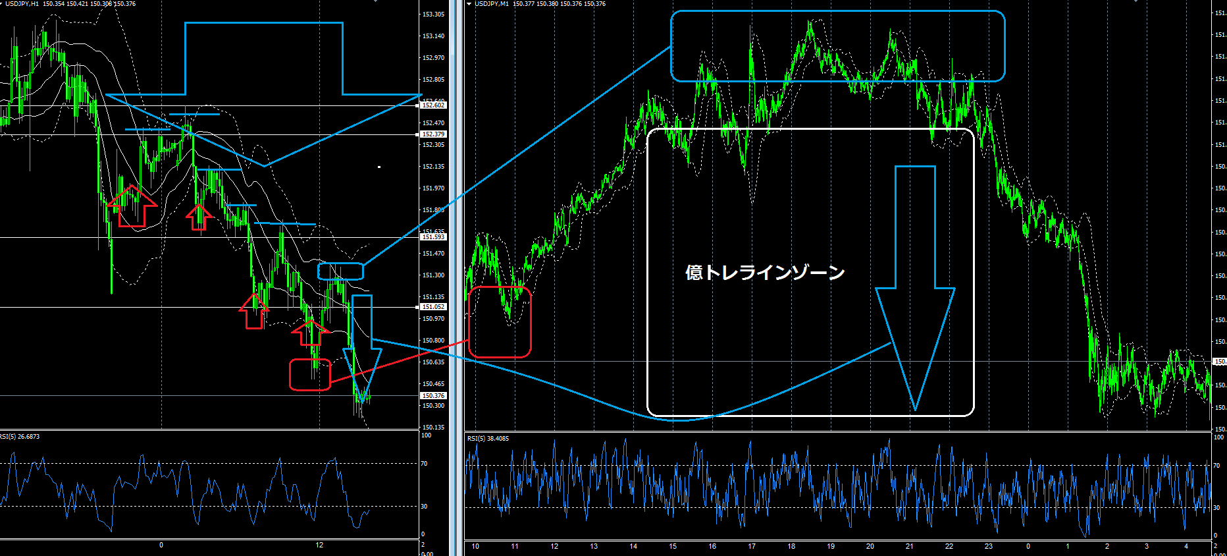The height and width of the screenshot is (556, 1227).
Task: Click the 150.300 value on the price scale
Action: coord(433,406)
